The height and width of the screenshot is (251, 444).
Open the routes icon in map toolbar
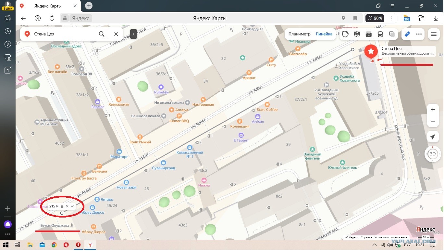coord(357,34)
